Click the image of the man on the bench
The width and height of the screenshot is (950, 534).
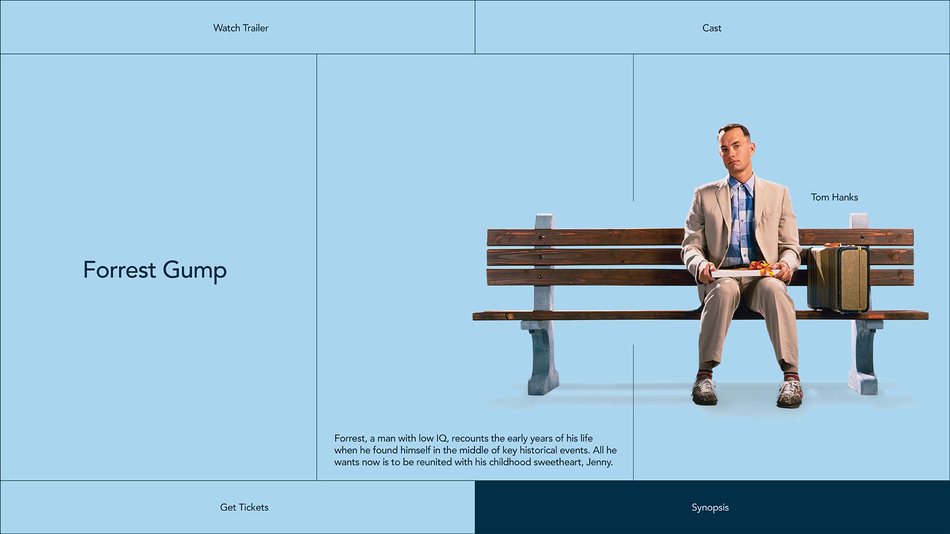(742, 266)
